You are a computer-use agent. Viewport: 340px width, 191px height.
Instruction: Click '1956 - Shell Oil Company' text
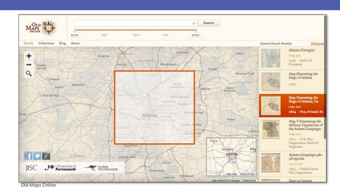pos(300,62)
